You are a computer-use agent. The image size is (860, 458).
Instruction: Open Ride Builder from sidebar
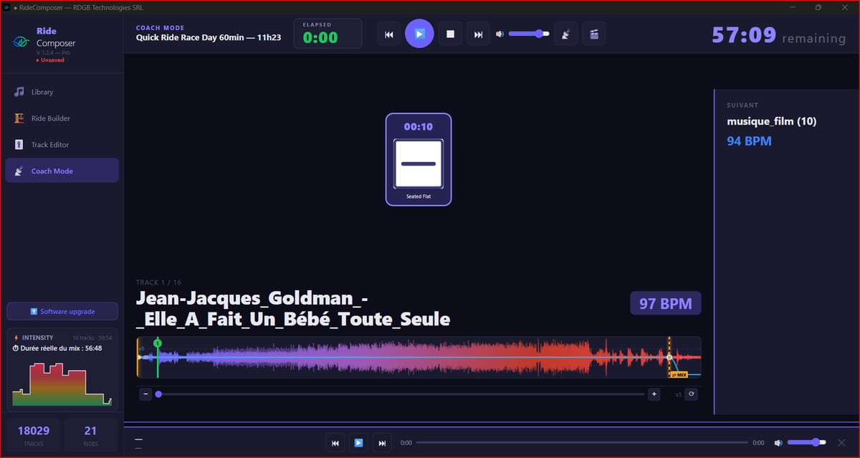[x=62, y=118]
